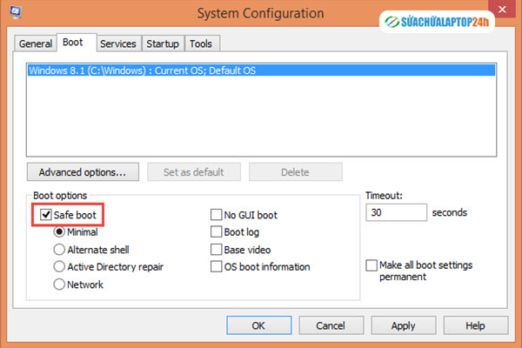Open the Tools tab
The width and height of the screenshot is (522, 348).
[201, 43]
